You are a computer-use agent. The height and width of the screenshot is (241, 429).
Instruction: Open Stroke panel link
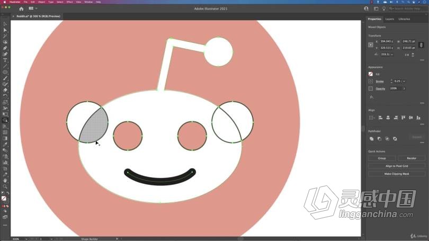(x=379, y=82)
